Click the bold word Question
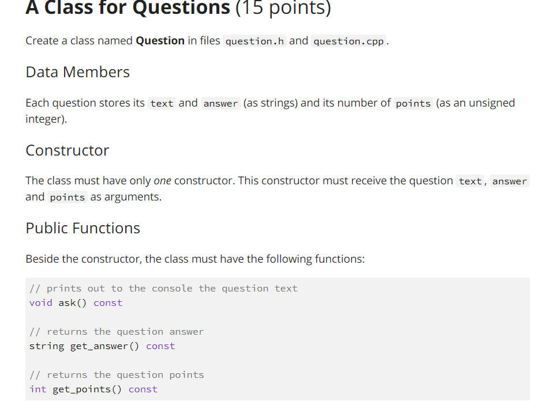 pos(160,41)
